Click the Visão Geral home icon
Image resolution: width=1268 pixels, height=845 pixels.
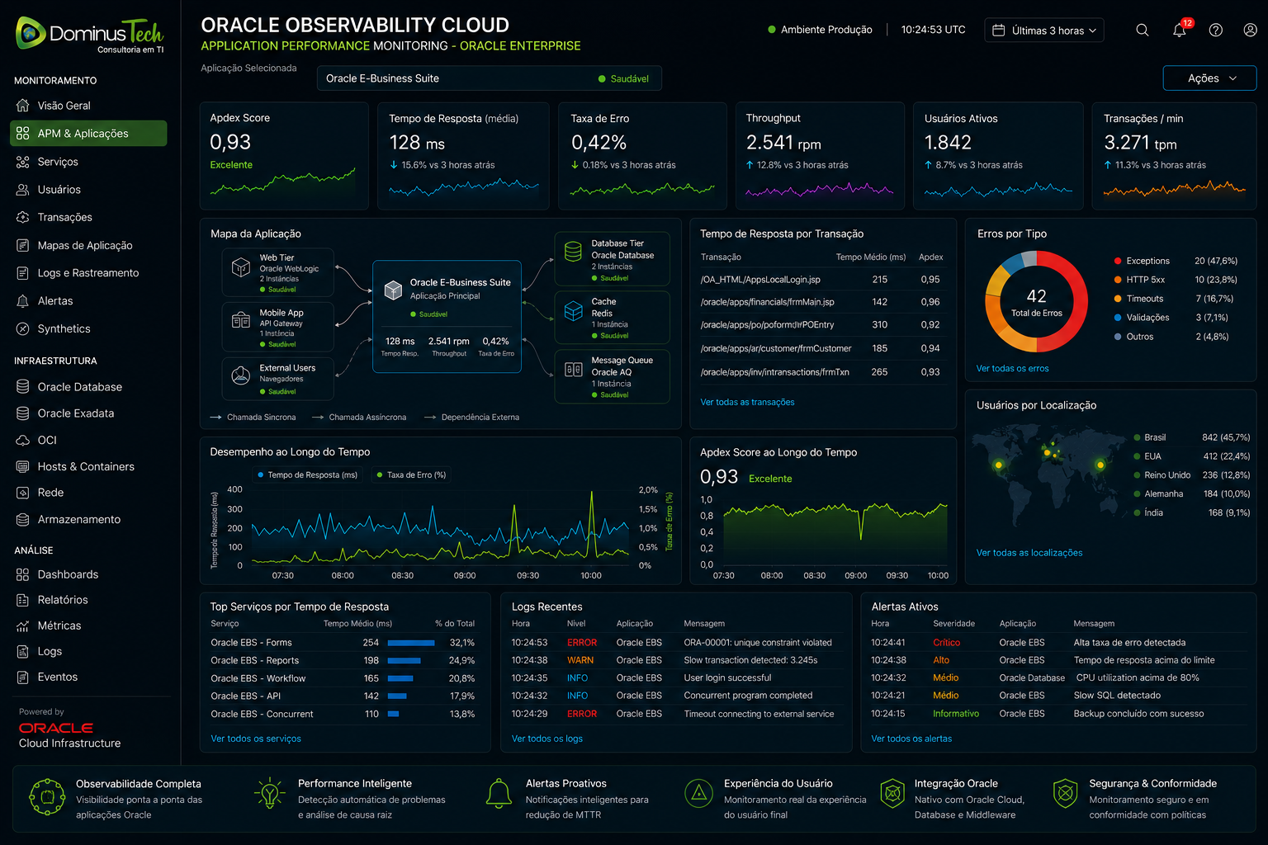tap(23, 106)
